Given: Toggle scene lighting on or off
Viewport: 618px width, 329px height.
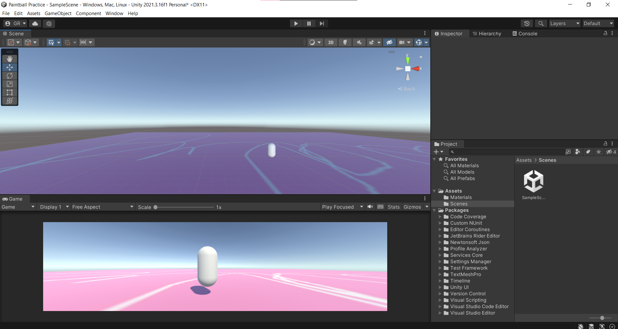Looking at the screenshot, I should 345,42.
